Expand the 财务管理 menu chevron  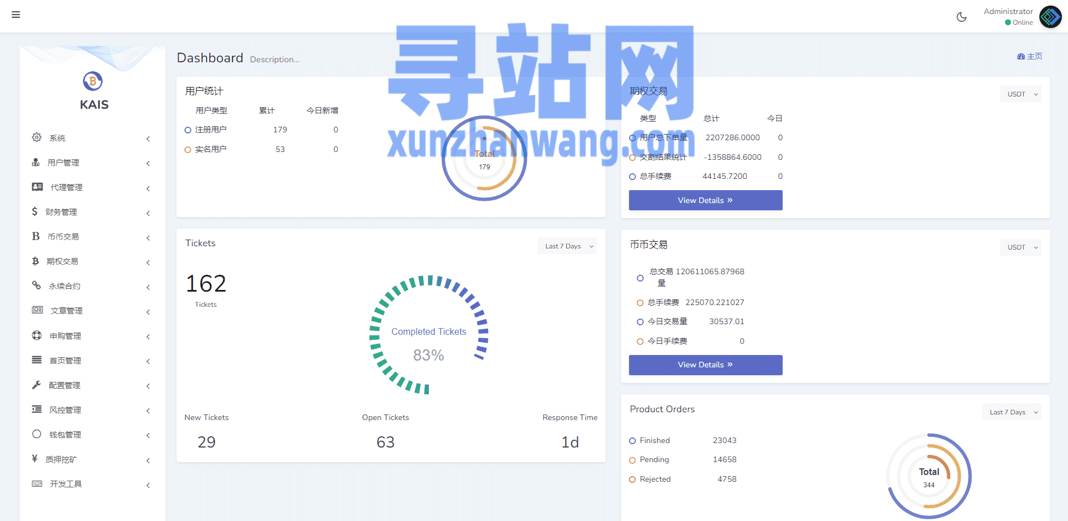pyautogui.click(x=148, y=213)
